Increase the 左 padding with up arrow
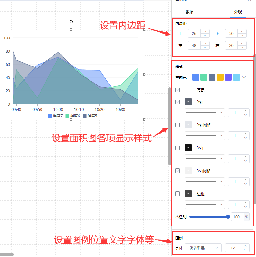Viewport: 256px width, 257px height. coord(205,43)
